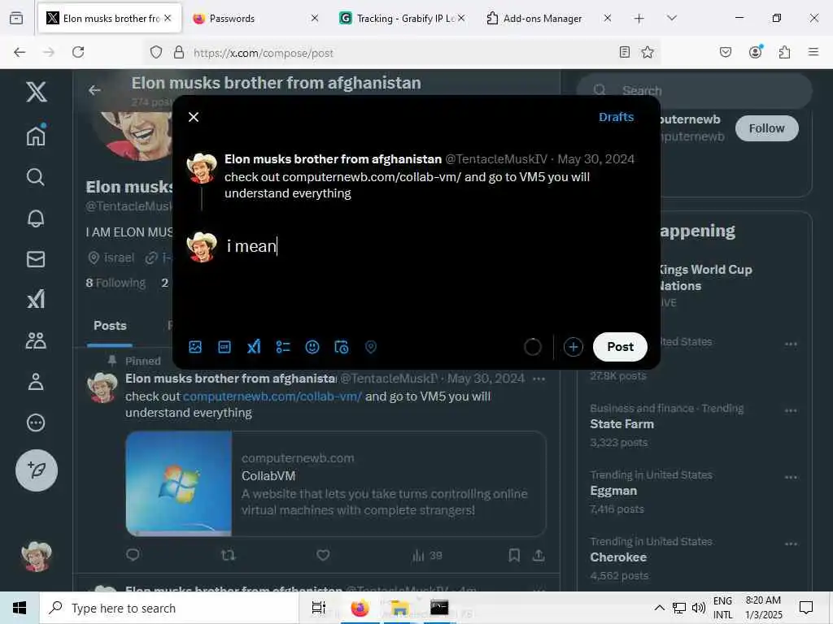
Task: Reply to the pinned post
Action: [133, 555]
